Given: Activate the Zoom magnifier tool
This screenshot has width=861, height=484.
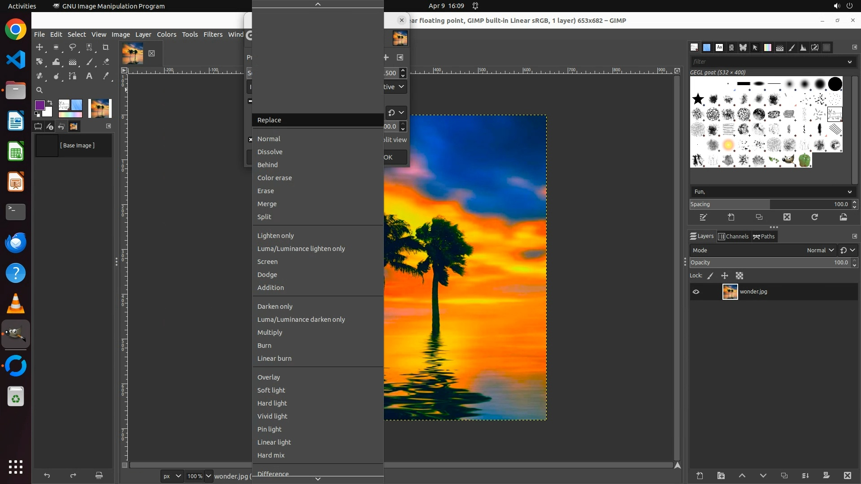Looking at the screenshot, I should [x=39, y=90].
